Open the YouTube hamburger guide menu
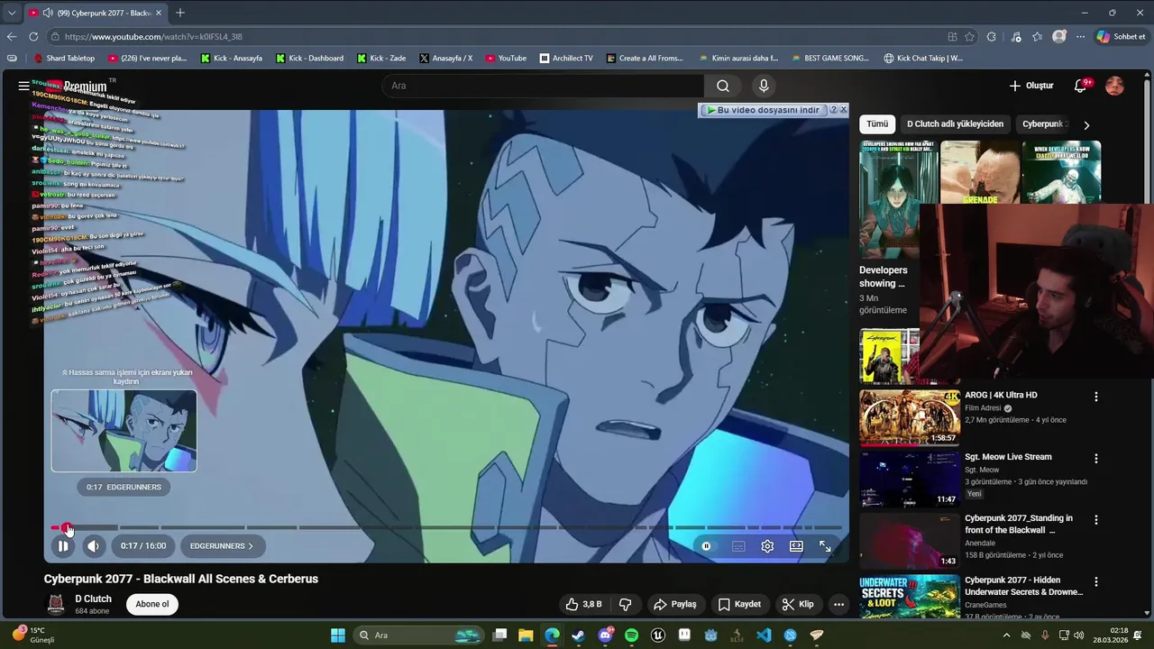 coord(23,86)
